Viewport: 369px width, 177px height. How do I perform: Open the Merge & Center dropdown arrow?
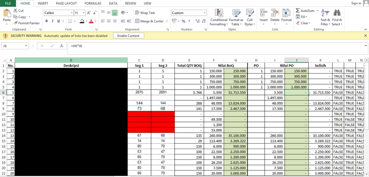[x=166, y=21]
